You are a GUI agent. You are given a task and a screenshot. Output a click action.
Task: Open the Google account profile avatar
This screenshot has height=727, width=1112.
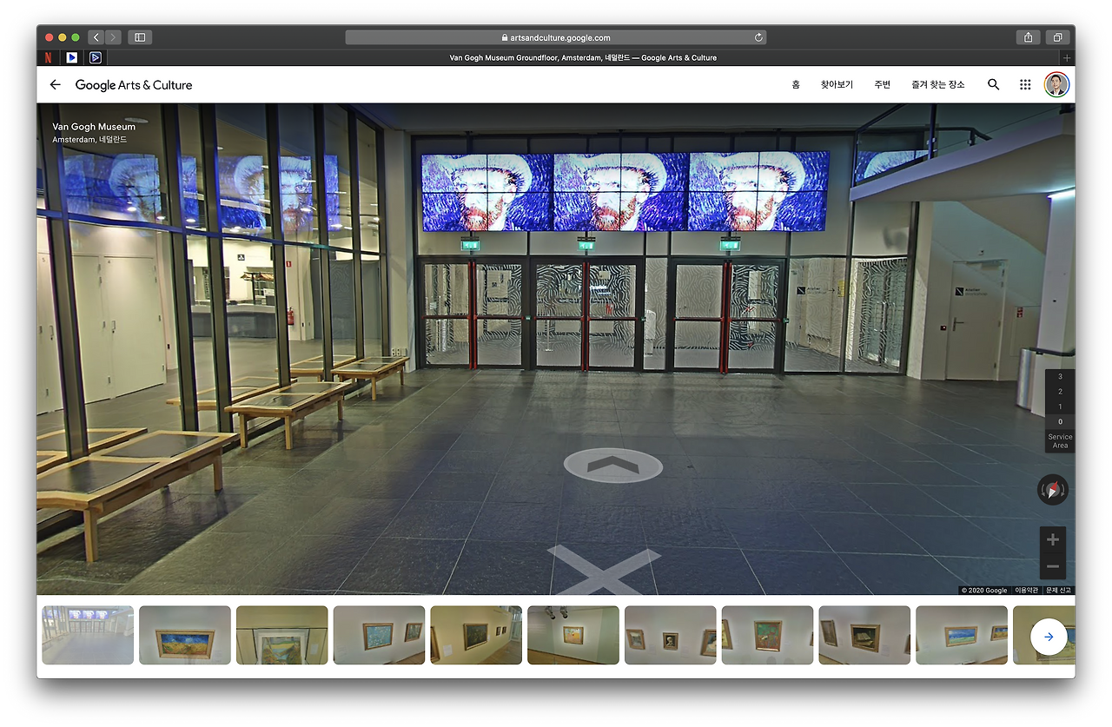(x=1056, y=85)
